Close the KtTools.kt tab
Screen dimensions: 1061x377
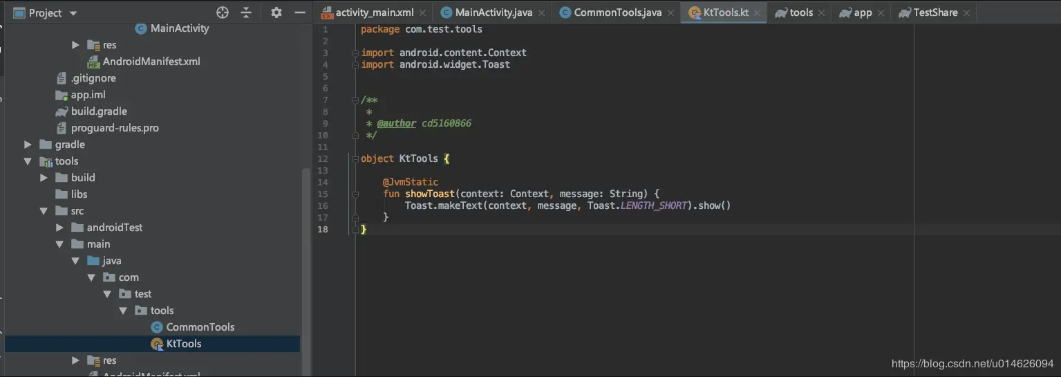tap(758, 12)
